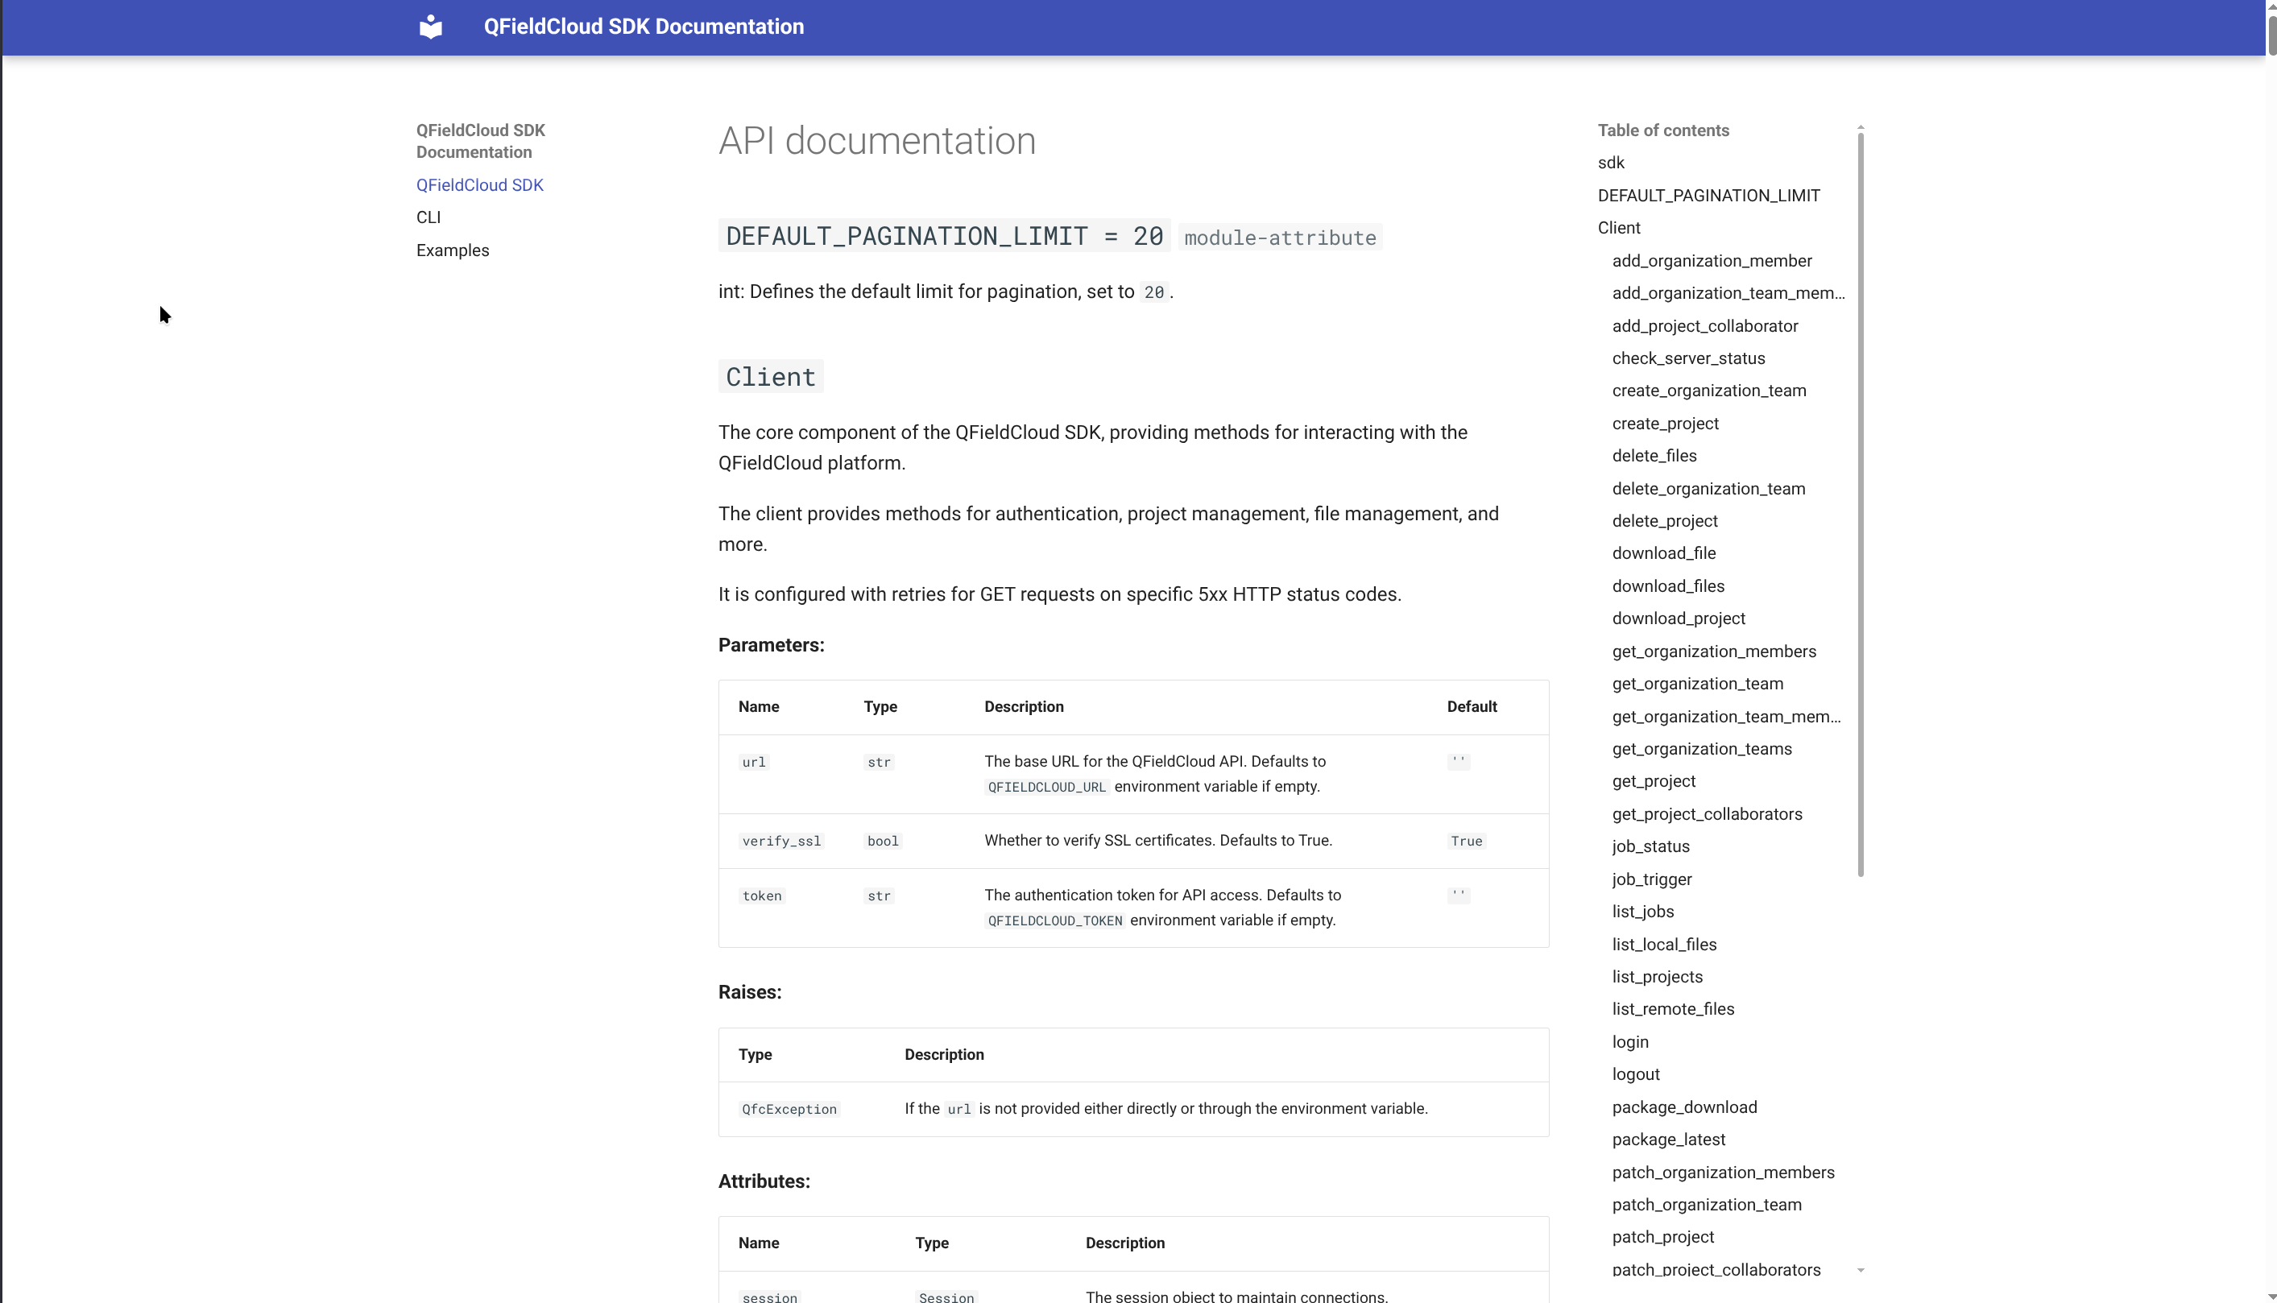Screen dimensions: 2277x1303
Task: Open the Examples page in sidebar
Action: click(452, 250)
